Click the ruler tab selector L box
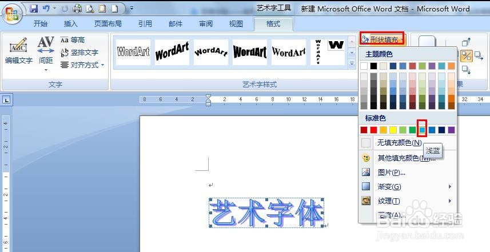The height and width of the screenshot is (252, 490). click(x=7, y=100)
